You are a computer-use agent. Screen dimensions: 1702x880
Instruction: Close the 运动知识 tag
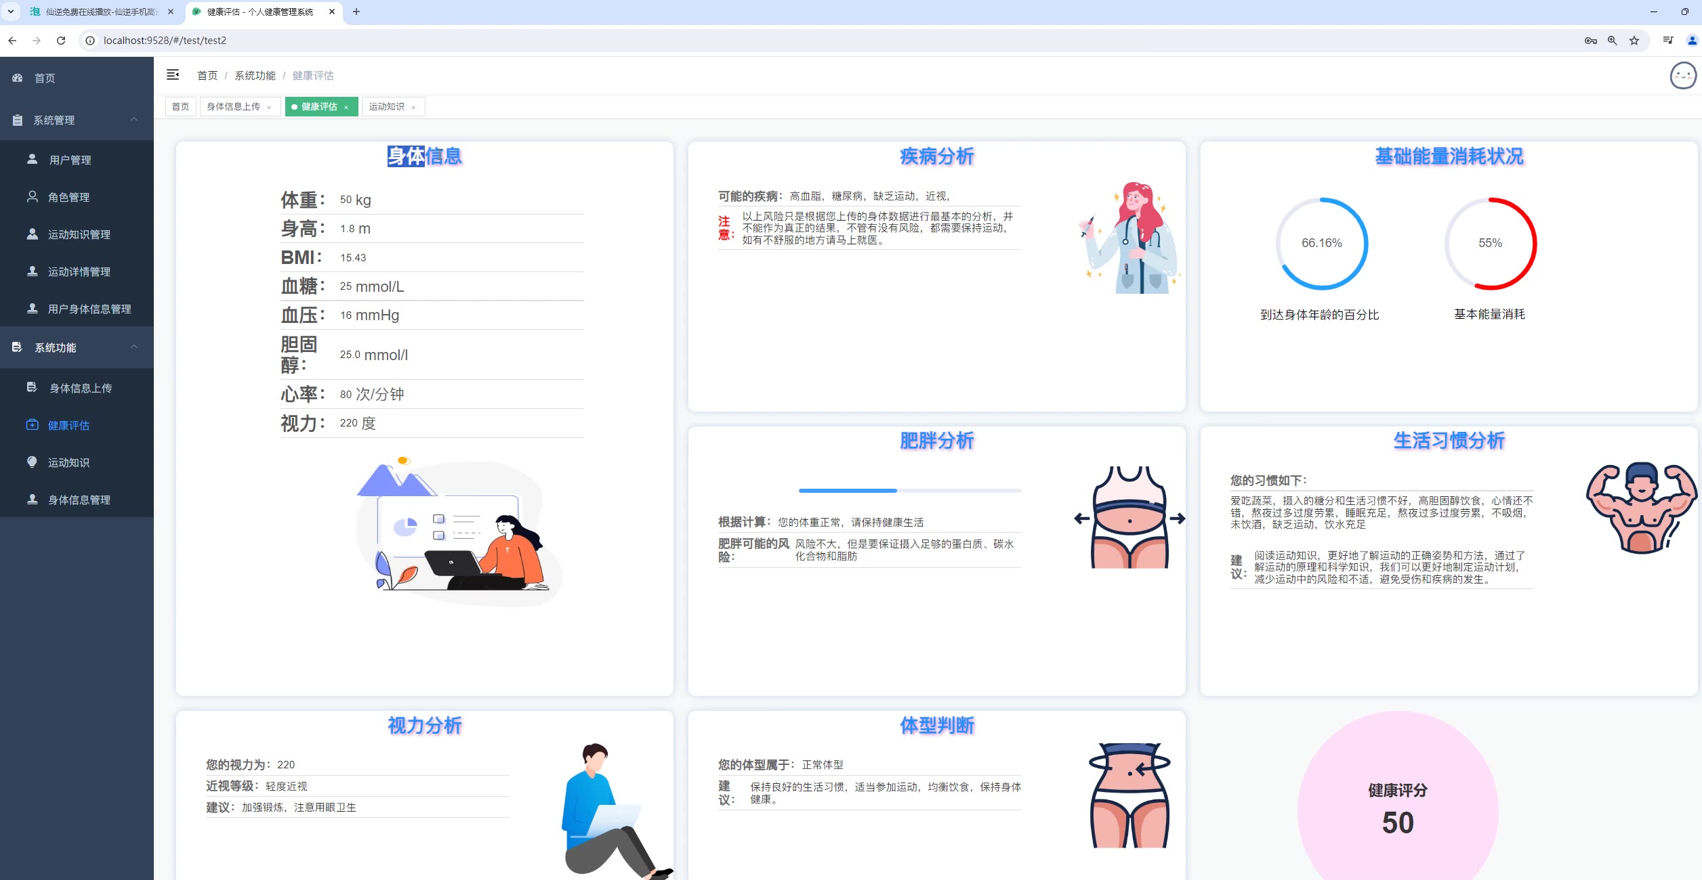(413, 107)
